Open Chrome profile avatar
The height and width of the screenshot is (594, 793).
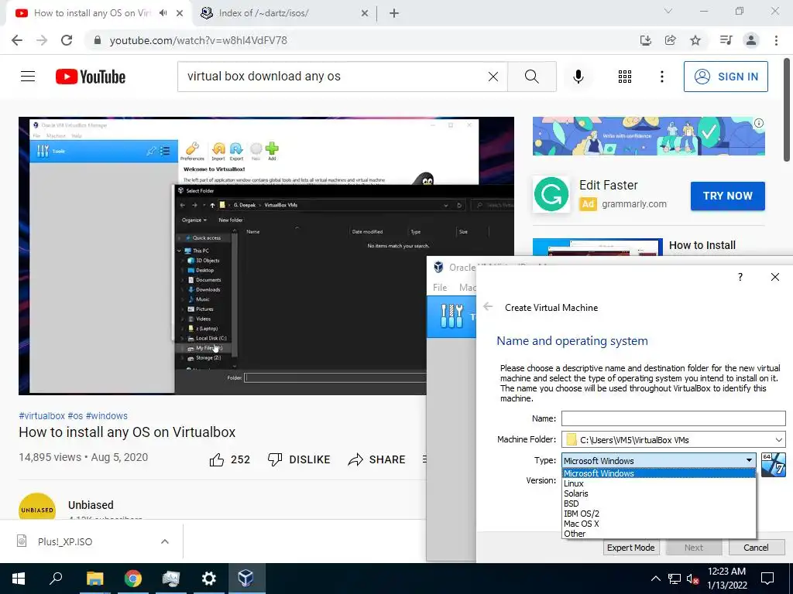[751, 40]
